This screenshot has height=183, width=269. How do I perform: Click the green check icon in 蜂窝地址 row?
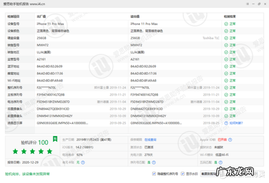click(226, 74)
